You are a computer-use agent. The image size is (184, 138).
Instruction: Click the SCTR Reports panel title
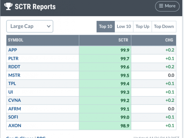(x=35, y=6)
